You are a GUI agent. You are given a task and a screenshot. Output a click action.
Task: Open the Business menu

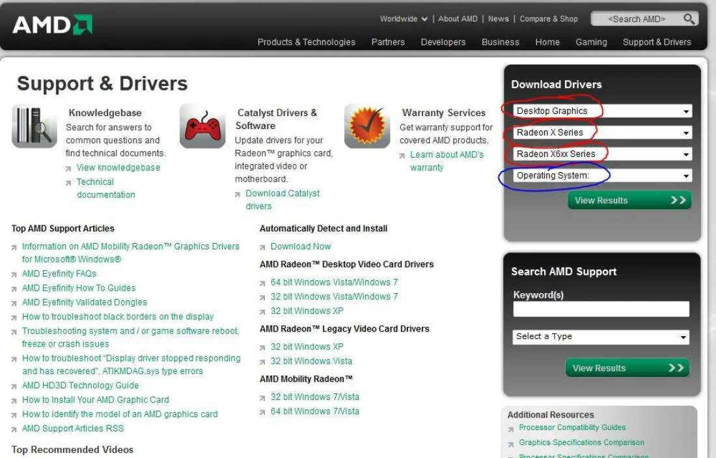click(x=501, y=42)
